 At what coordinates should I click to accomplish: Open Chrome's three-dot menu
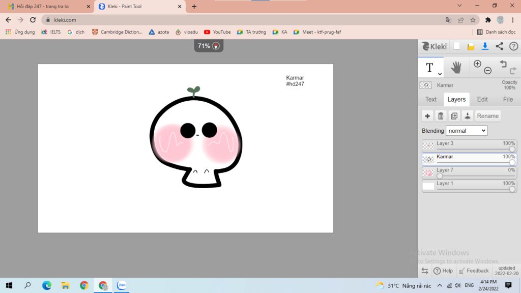coord(513,20)
